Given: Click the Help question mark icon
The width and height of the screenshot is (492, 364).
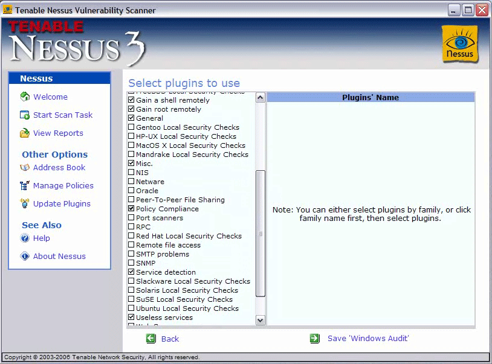Looking at the screenshot, I should click(24, 238).
